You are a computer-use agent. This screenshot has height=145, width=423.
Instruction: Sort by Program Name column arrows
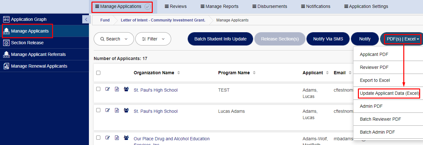pyautogui.click(x=254, y=73)
